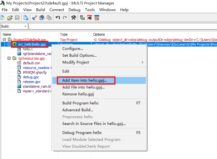Click the Options column header
The height and width of the screenshot is (159, 217).
point(99,34)
